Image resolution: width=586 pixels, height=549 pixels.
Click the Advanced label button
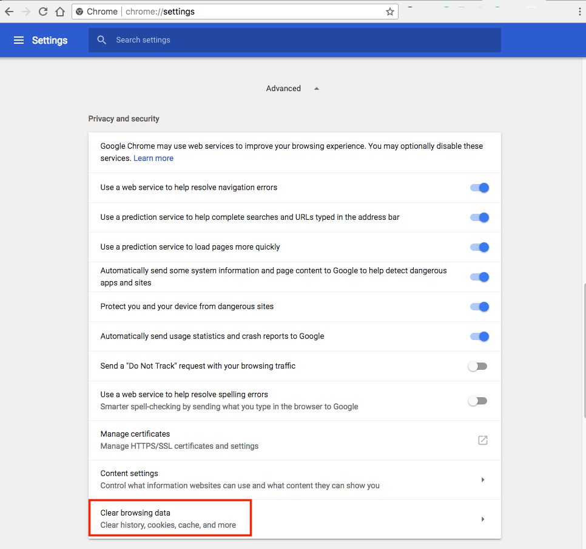point(283,89)
